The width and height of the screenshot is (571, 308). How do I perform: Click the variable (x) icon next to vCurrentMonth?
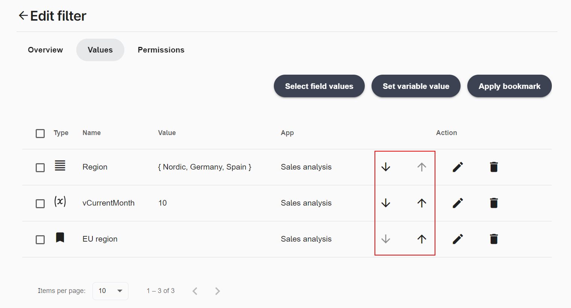pos(60,201)
